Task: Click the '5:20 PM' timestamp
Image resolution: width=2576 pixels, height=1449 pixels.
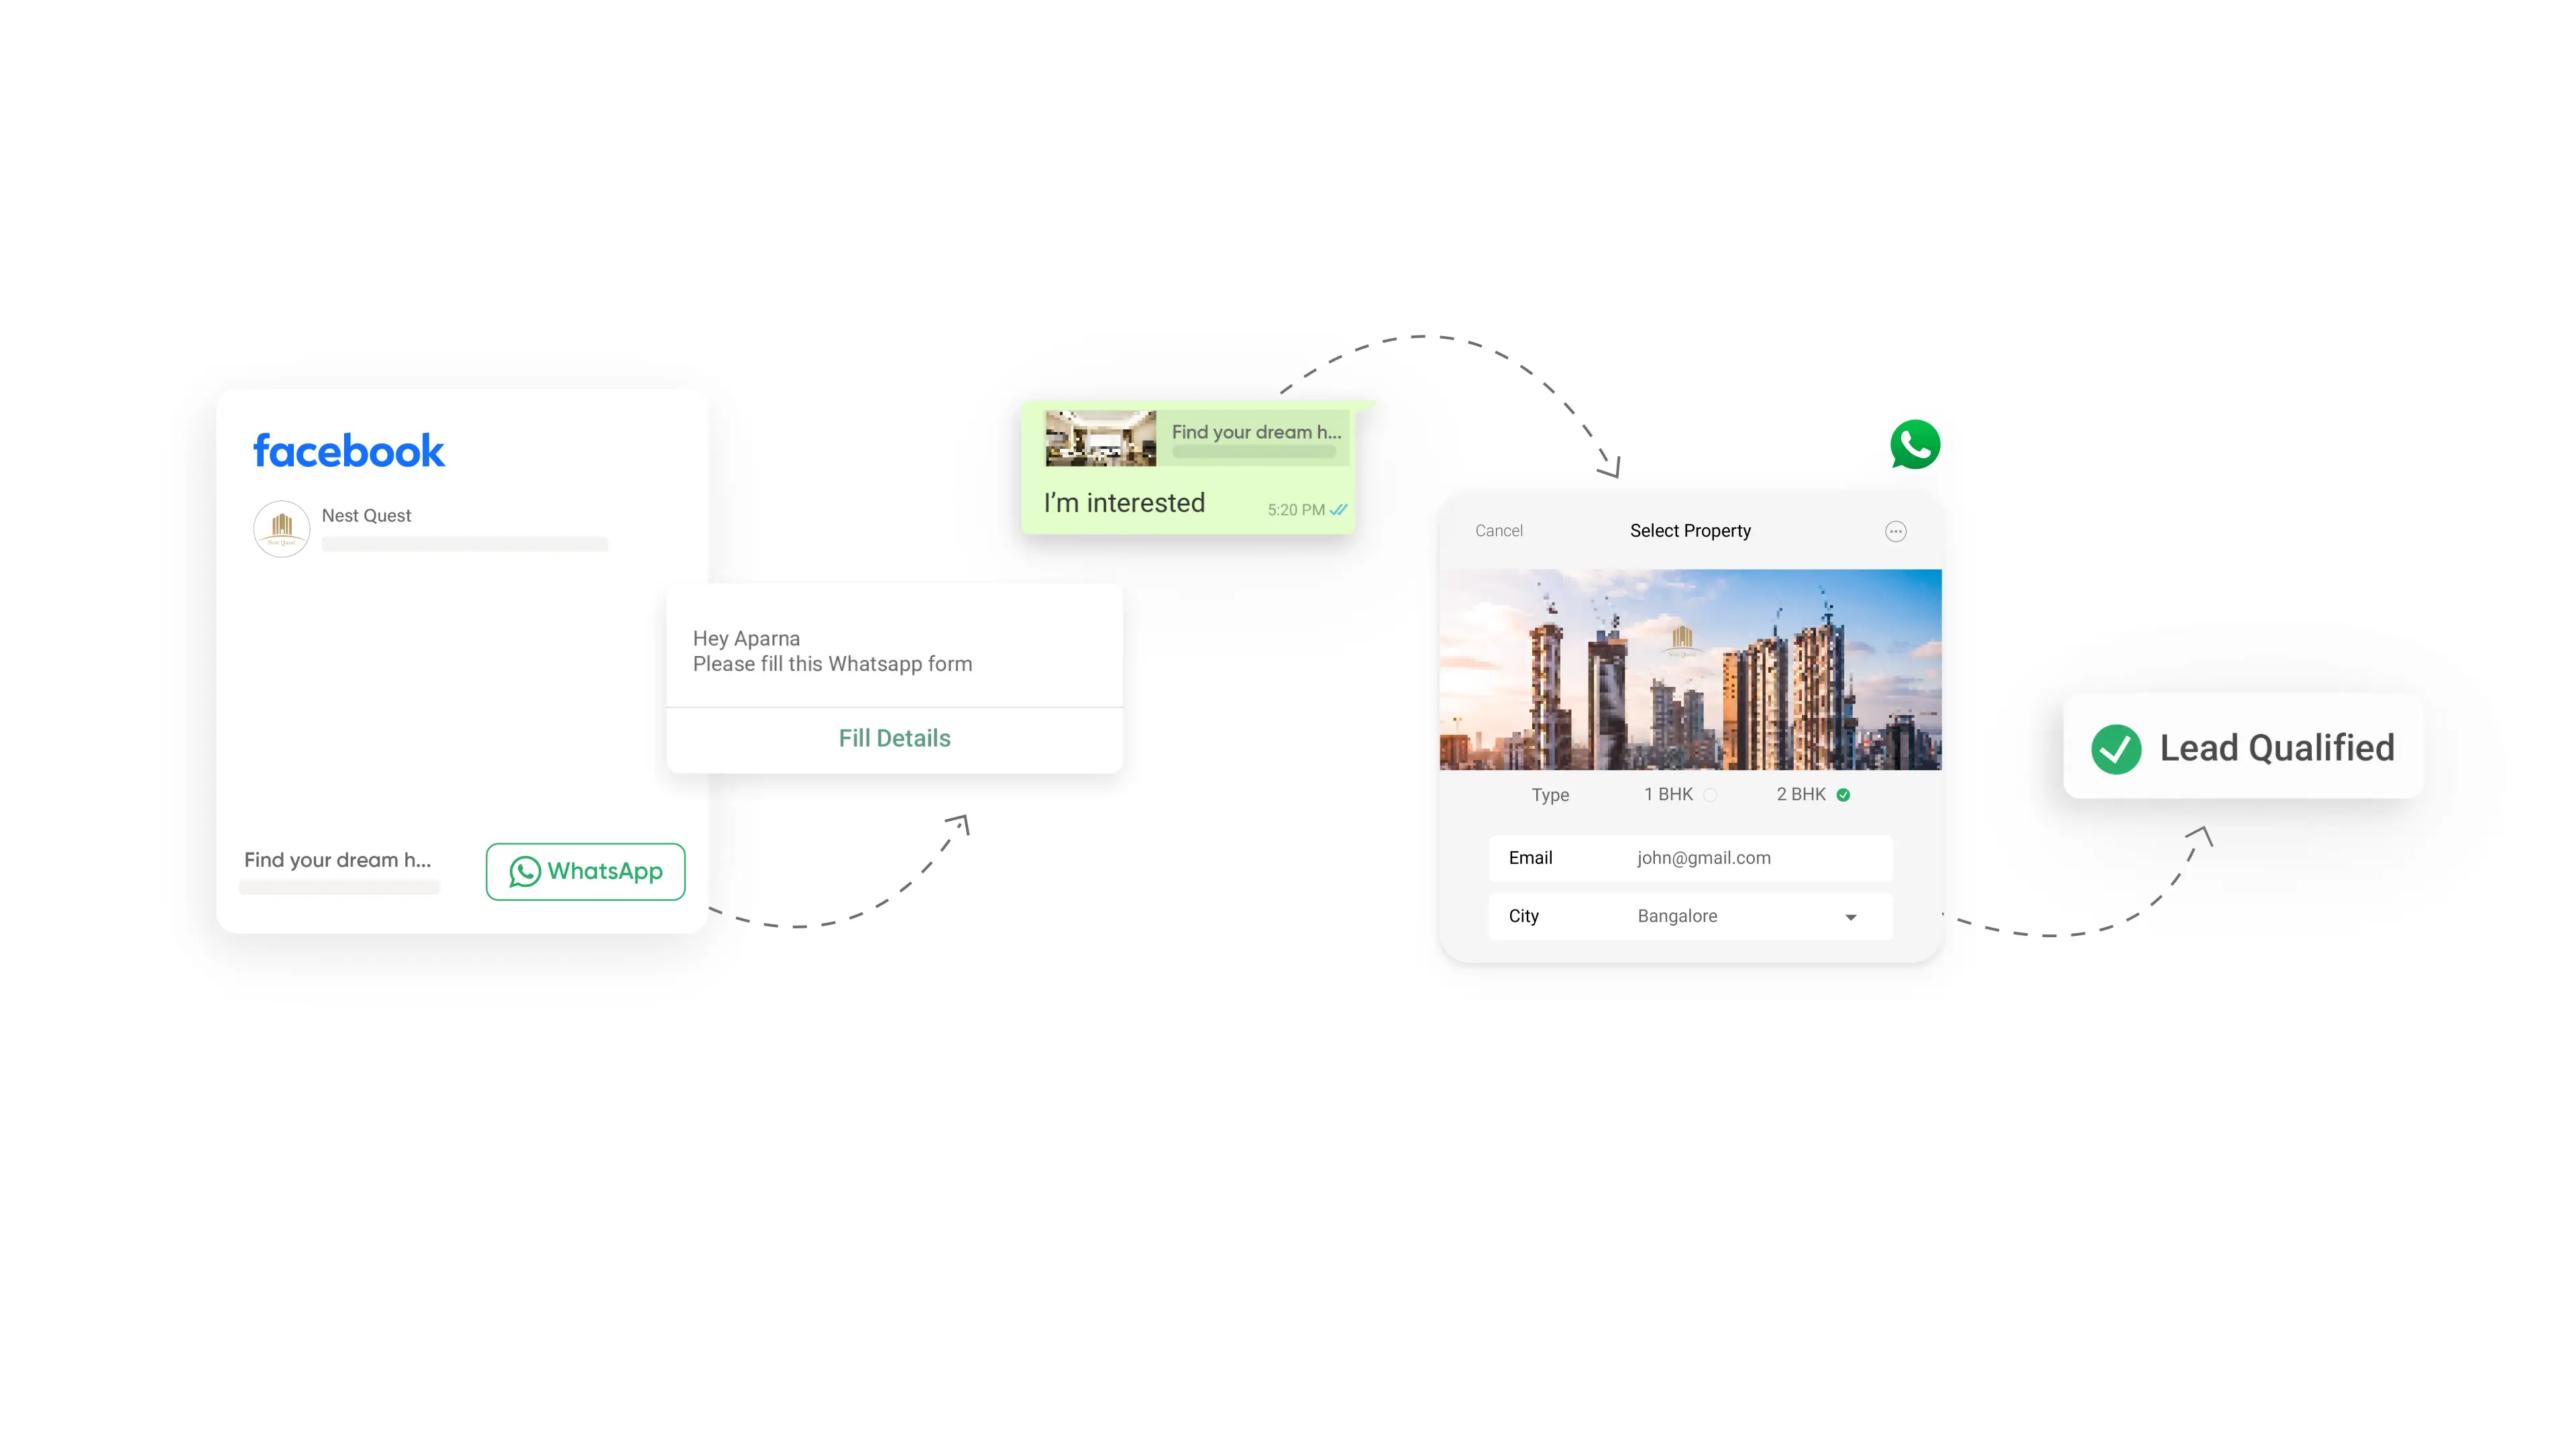Action: 1295,510
